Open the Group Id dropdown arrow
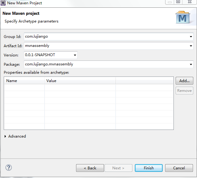 [x=191, y=37]
